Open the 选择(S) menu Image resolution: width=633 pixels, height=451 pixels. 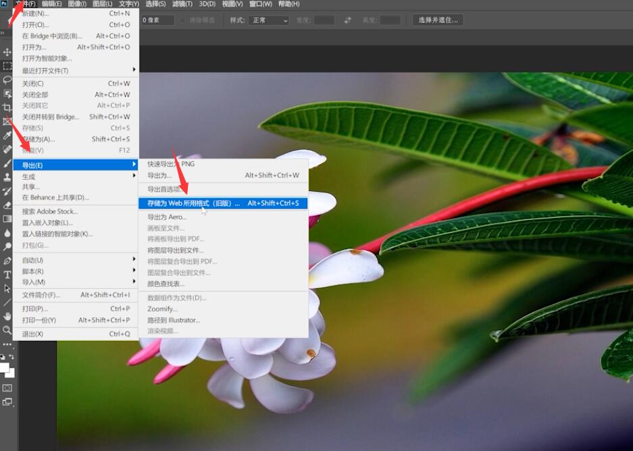[x=155, y=3]
